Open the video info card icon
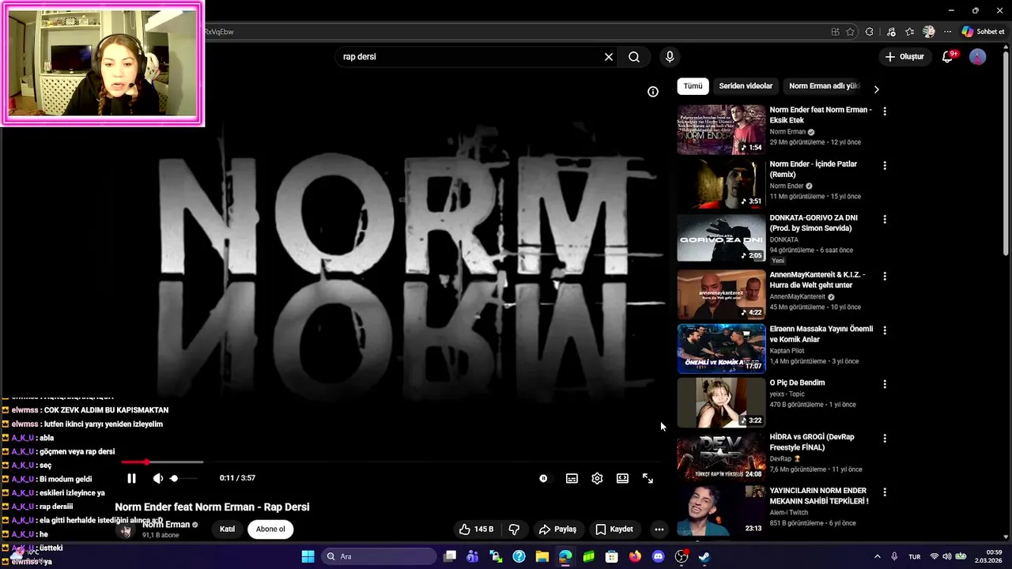The image size is (1012, 569). [x=653, y=92]
